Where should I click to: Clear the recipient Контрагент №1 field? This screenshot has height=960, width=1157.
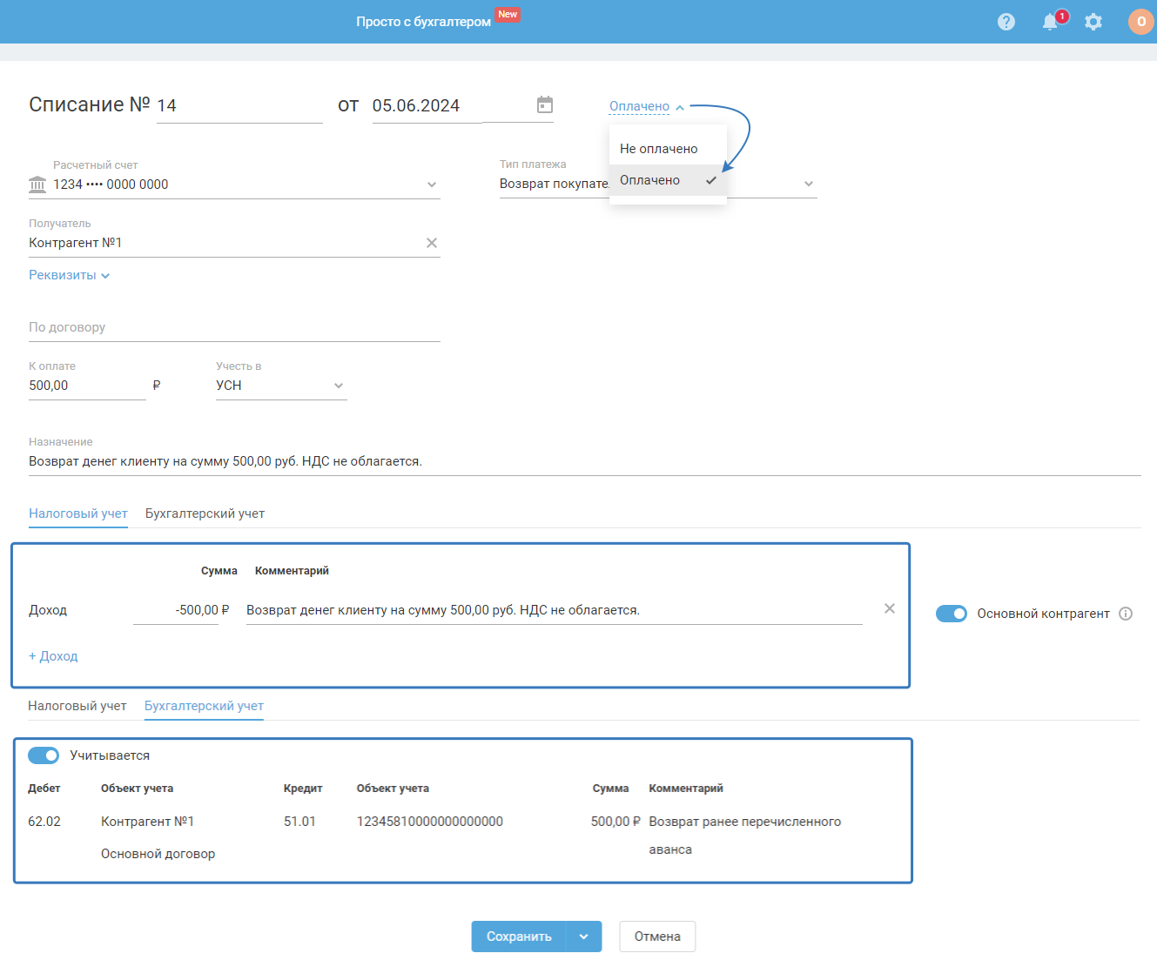[x=432, y=243]
